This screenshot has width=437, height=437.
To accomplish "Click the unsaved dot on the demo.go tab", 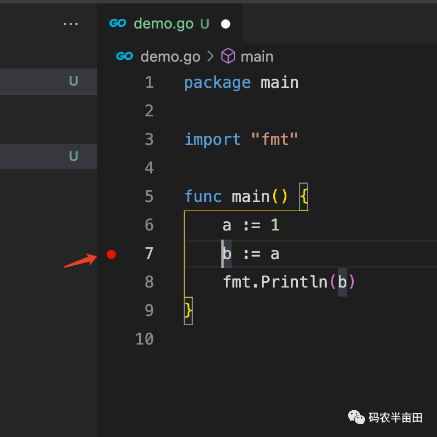I will click(225, 24).
